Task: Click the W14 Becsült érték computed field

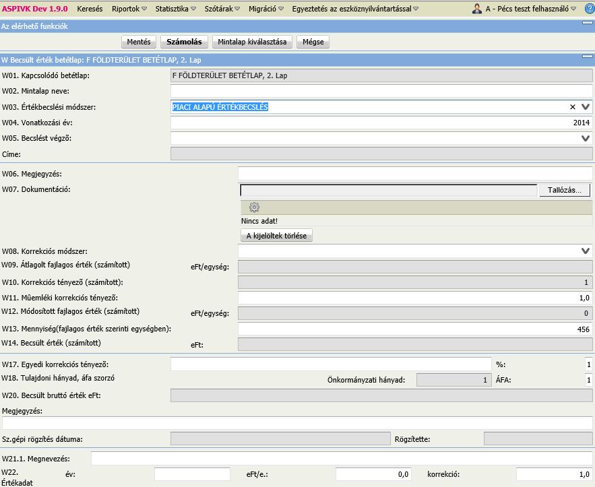Action: point(415,344)
